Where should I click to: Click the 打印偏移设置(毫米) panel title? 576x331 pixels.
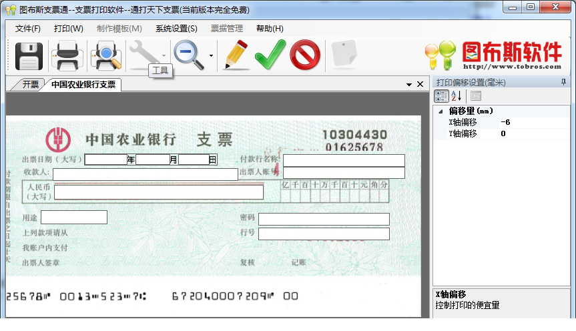click(471, 83)
